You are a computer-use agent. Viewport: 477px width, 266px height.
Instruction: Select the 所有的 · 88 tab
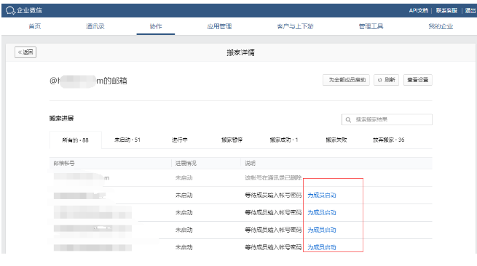click(76, 140)
